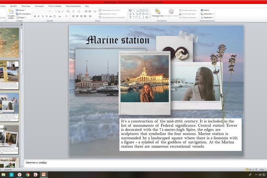Toggle italic (К) formatting
267x178 pixels.
[39, 16]
